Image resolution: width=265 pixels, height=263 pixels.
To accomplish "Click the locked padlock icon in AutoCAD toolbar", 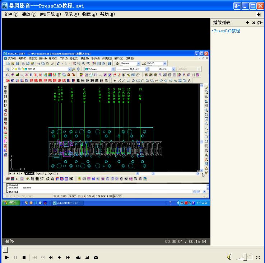I will pos(69,75).
